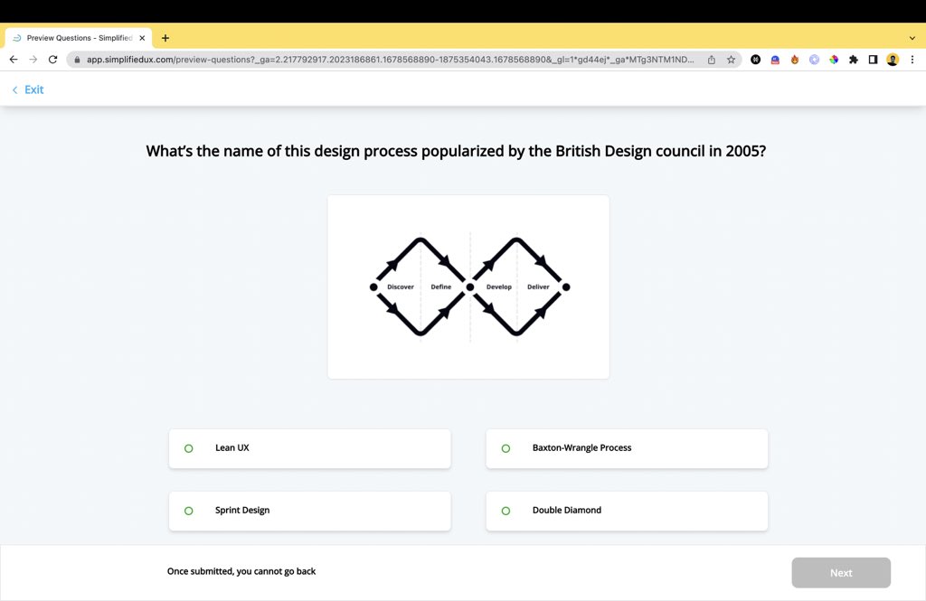Click the purple circular extension icon
926x601 pixels.
(814, 59)
